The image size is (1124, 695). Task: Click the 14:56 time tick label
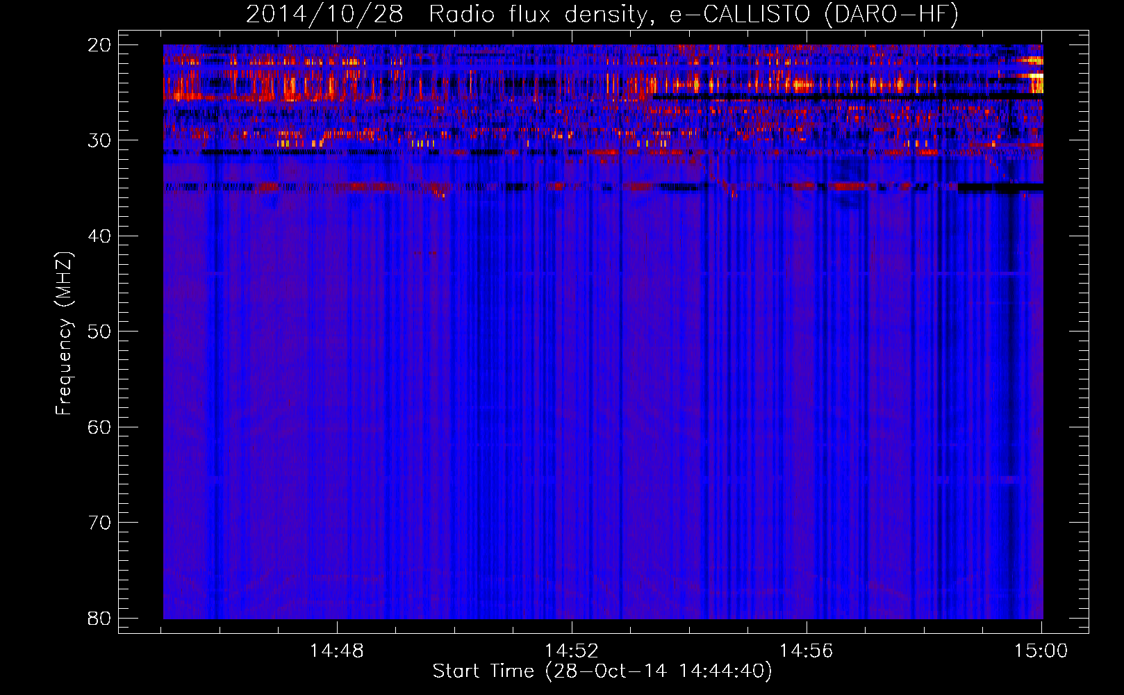807,651
